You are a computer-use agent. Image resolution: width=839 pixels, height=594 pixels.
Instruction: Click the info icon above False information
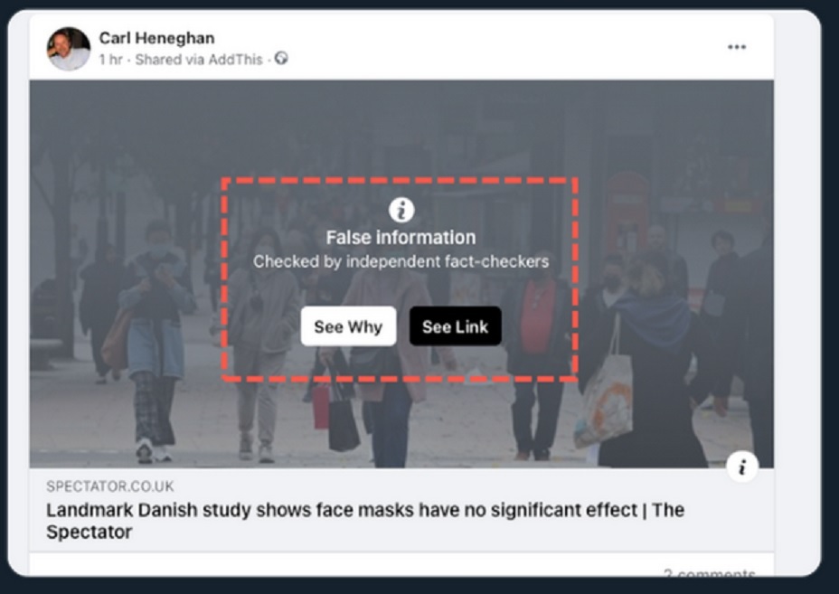pos(401,210)
